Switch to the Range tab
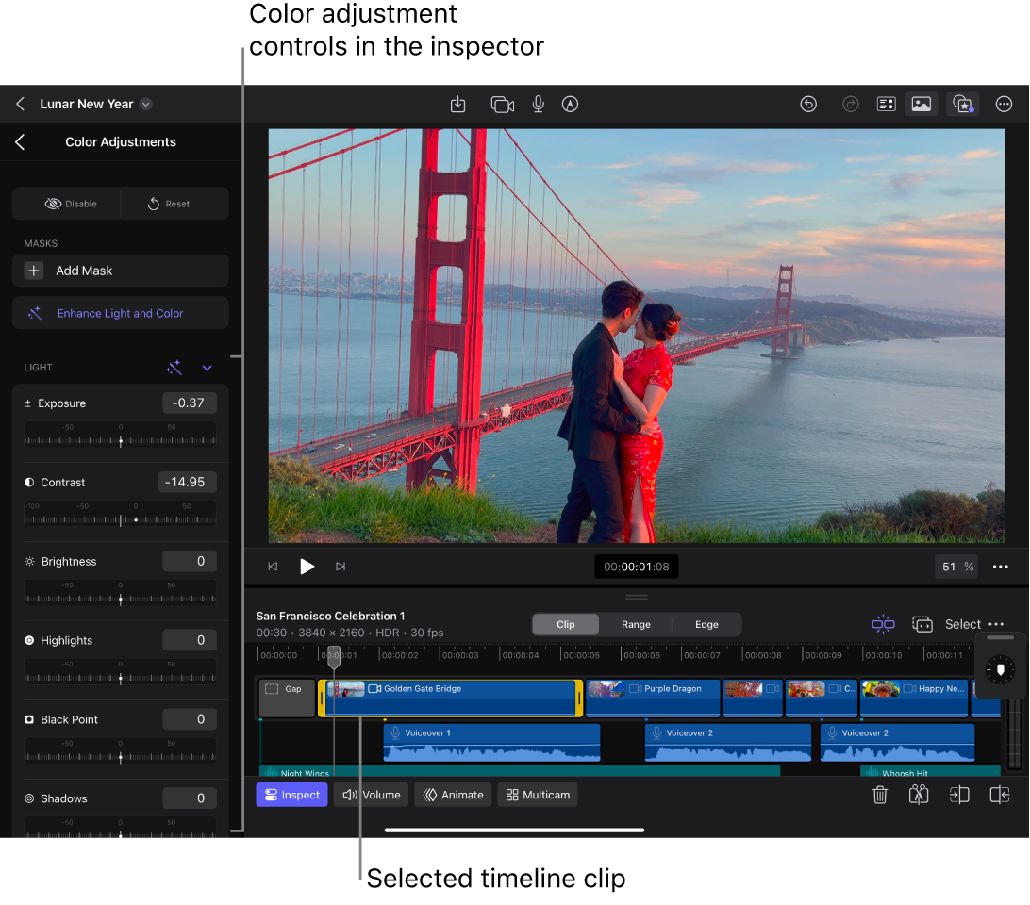This screenshot has height=905, width=1030. click(x=636, y=624)
